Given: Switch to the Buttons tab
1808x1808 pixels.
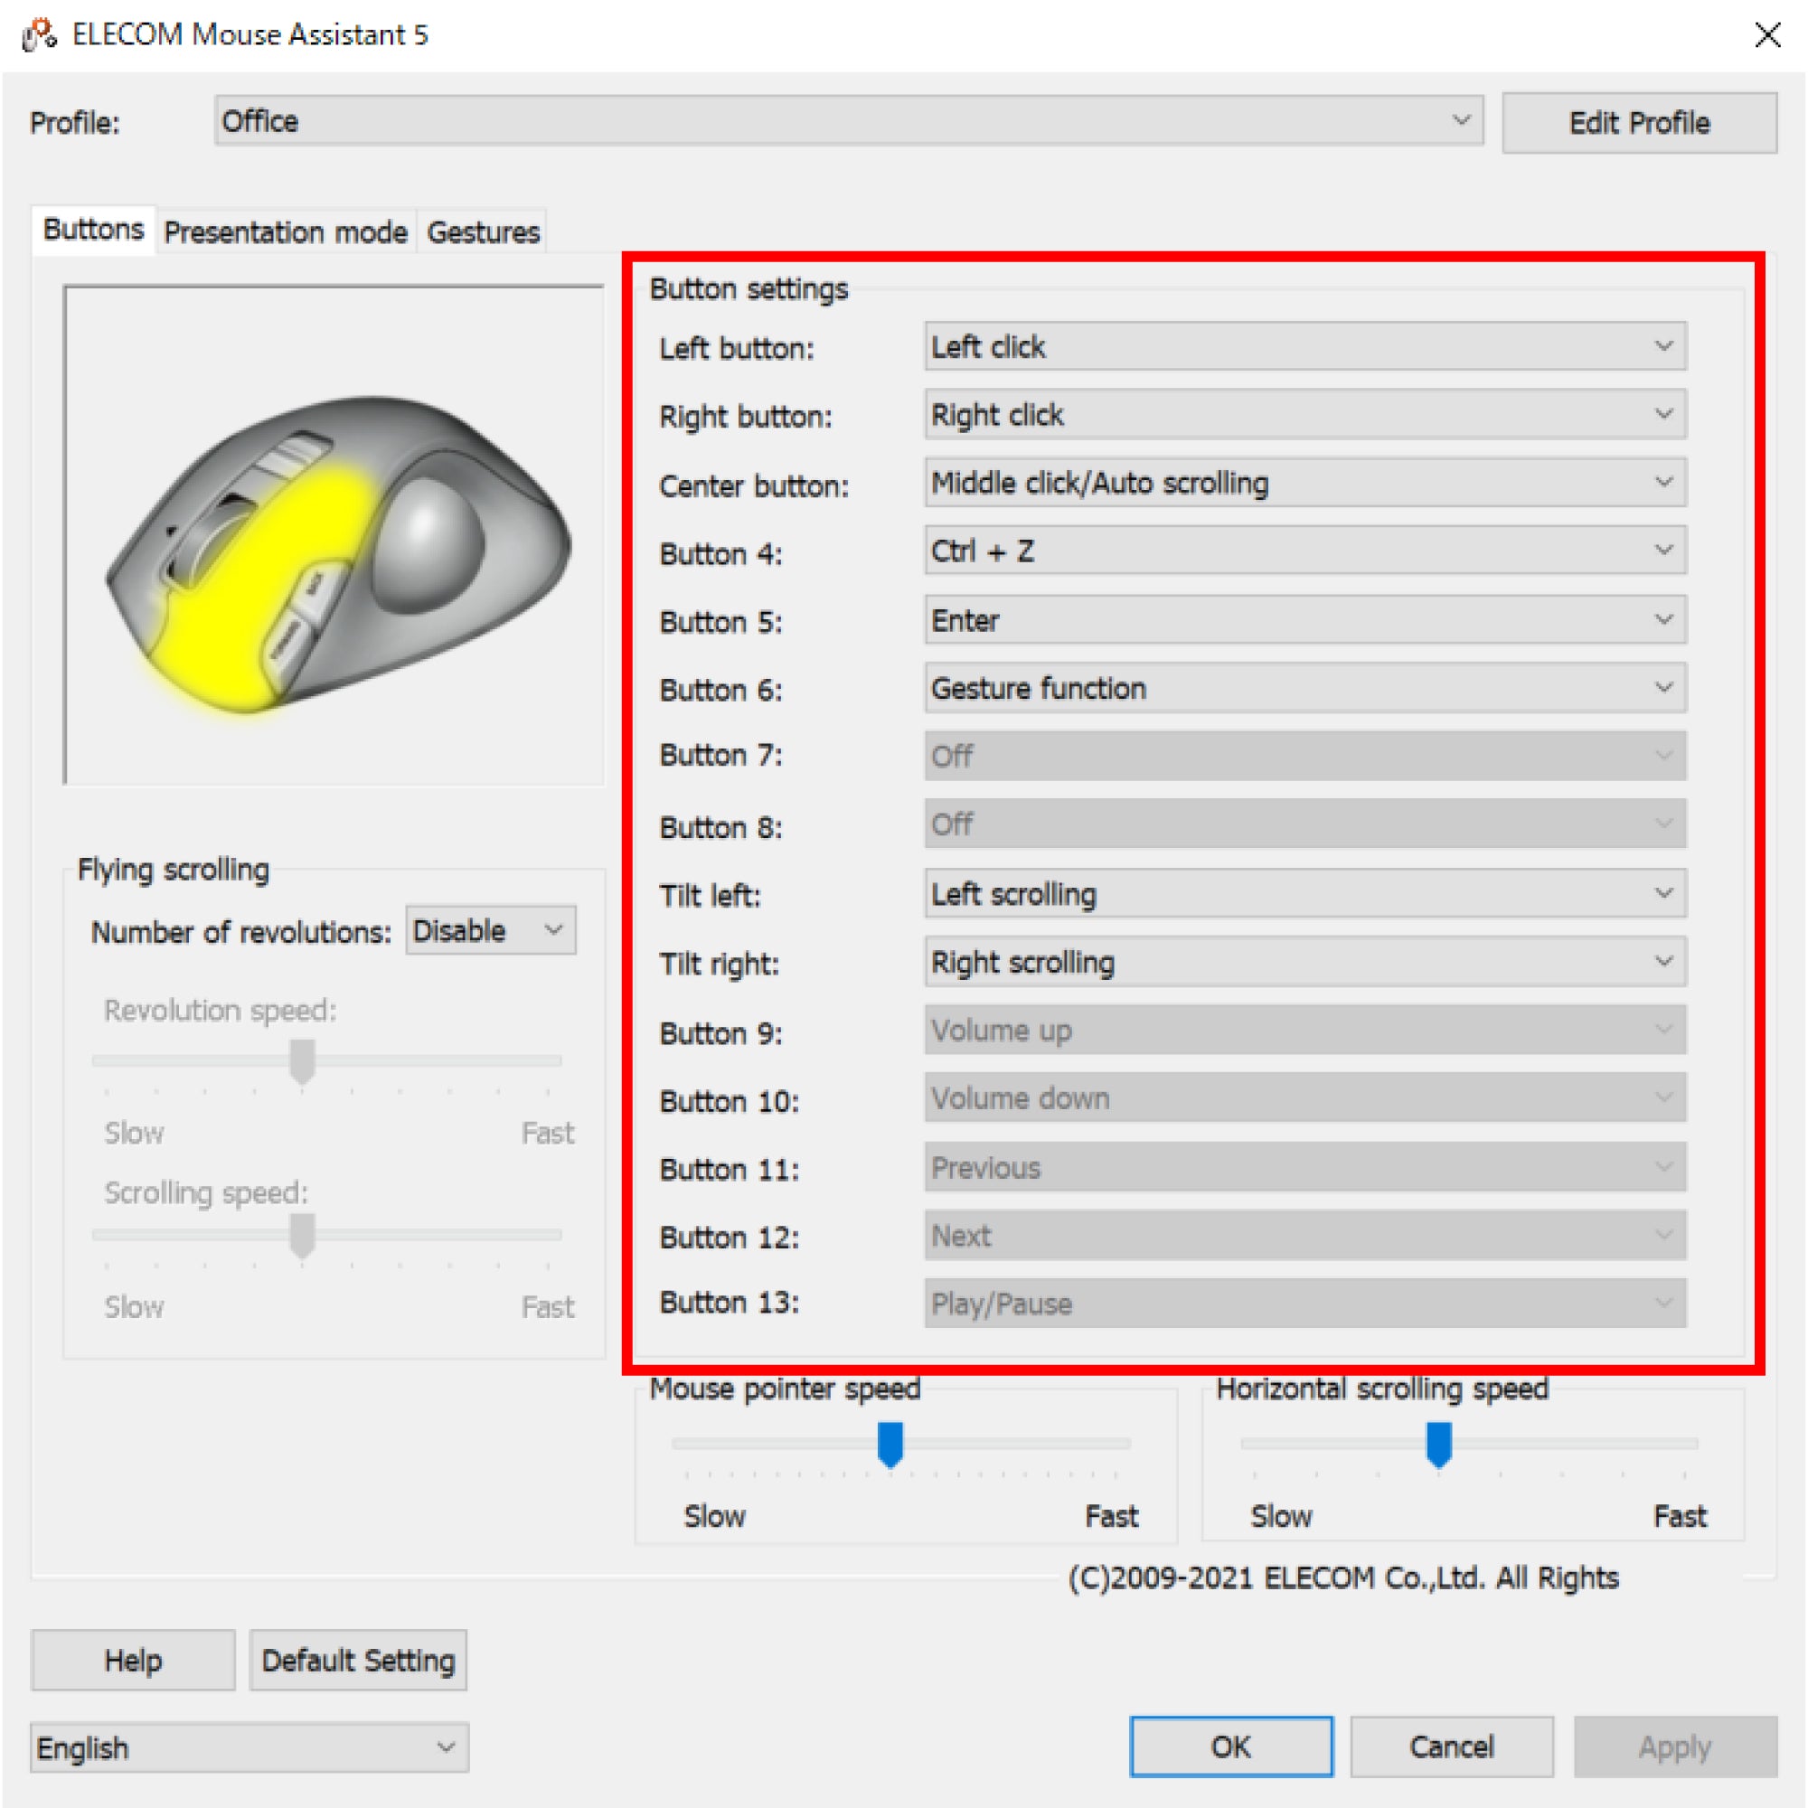Looking at the screenshot, I should [x=94, y=230].
